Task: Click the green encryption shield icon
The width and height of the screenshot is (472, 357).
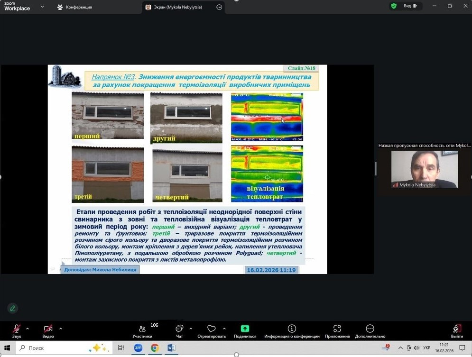Action: (x=394, y=6)
